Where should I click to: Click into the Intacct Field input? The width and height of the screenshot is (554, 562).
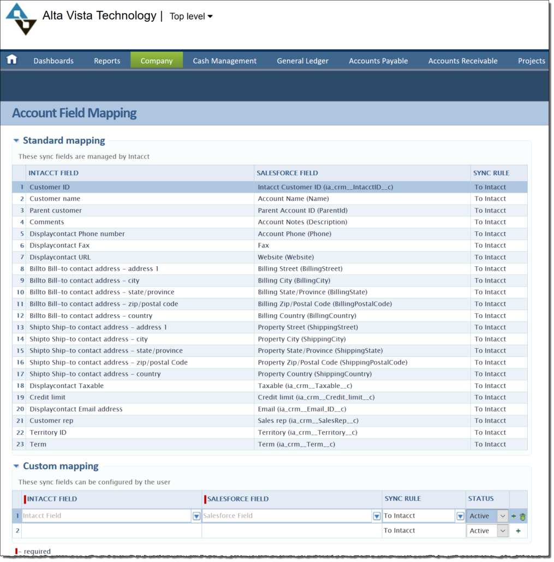107,516
